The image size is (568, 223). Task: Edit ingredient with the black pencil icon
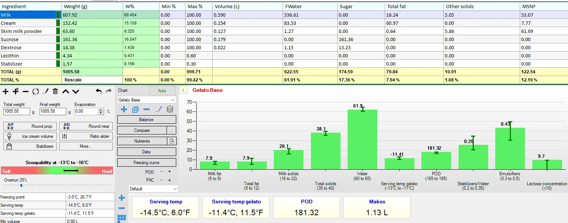pyautogui.click(x=46, y=91)
